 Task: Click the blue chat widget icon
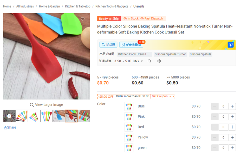click(230, 45)
